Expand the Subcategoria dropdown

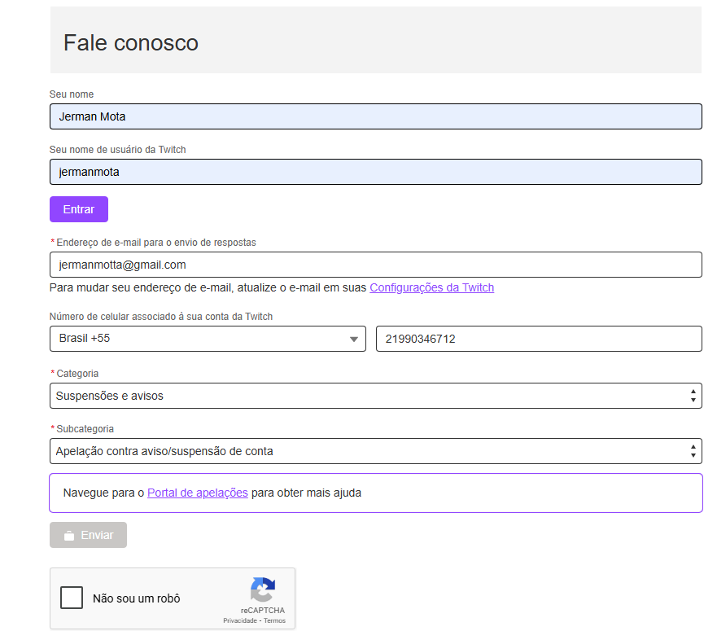click(375, 451)
